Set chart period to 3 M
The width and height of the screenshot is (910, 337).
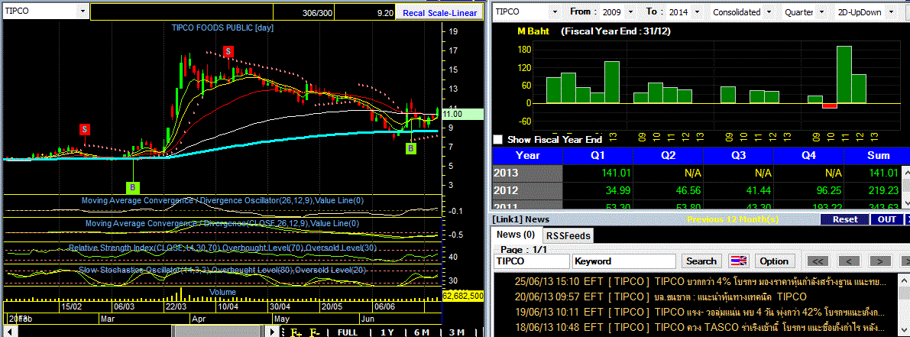coord(457,332)
